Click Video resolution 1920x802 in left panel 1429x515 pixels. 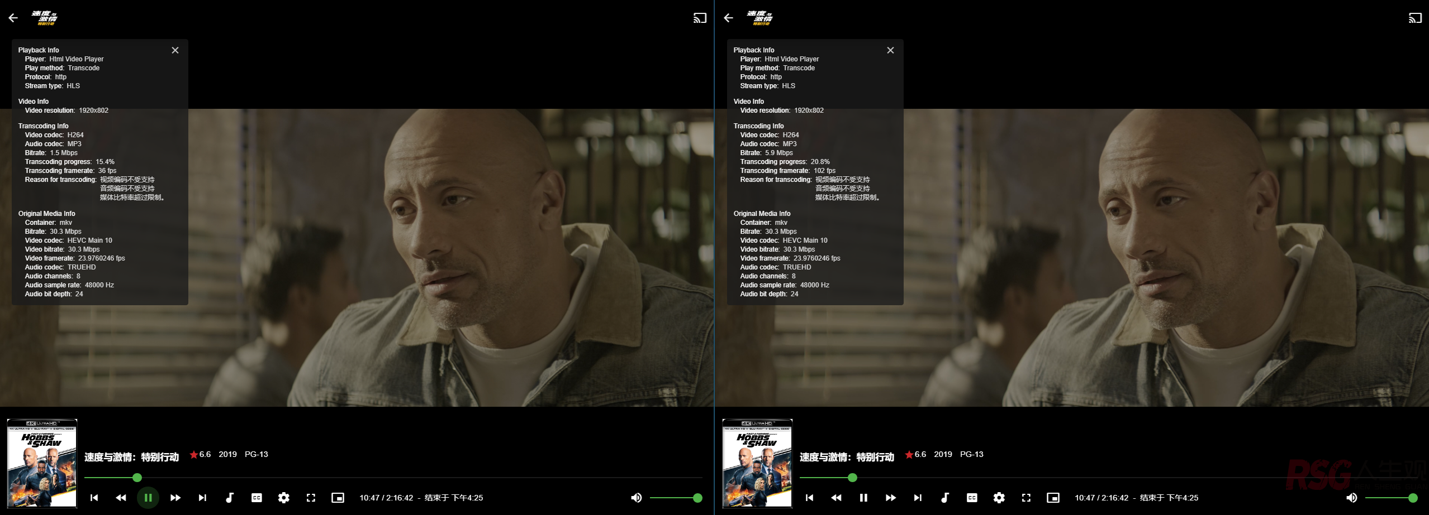(x=67, y=110)
